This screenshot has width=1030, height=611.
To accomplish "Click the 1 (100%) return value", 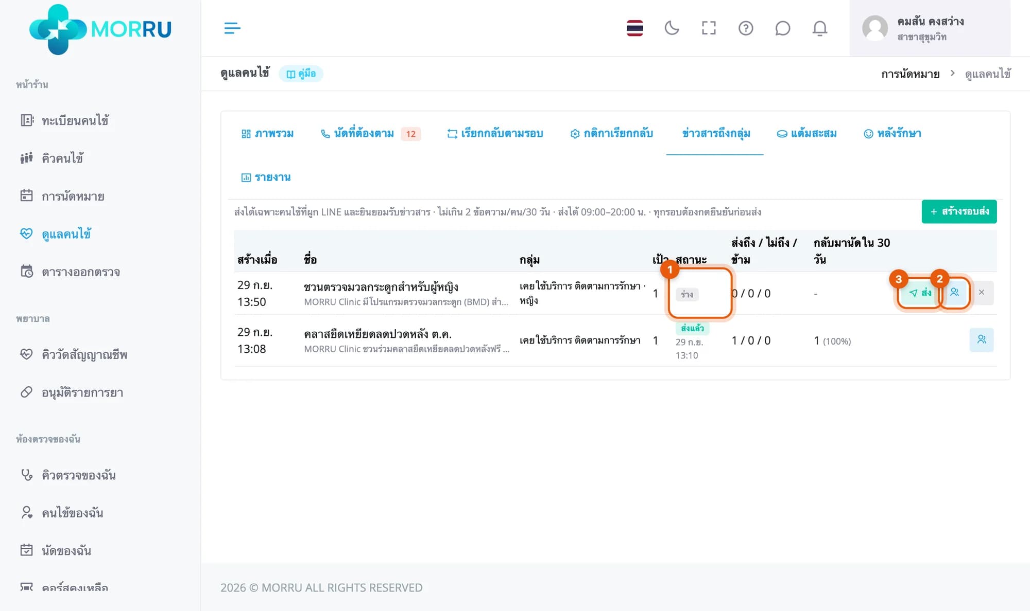I will pos(832,341).
